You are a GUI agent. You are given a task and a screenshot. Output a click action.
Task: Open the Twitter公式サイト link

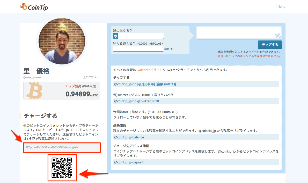point(149,70)
